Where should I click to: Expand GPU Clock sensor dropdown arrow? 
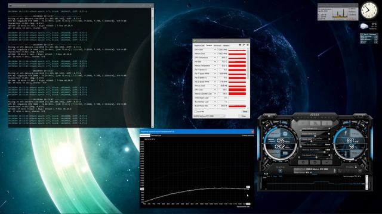click(215, 49)
